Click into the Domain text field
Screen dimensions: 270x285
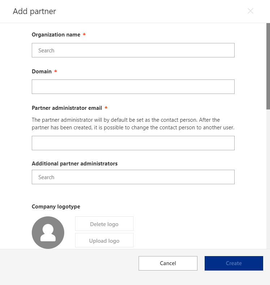click(x=133, y=87)
